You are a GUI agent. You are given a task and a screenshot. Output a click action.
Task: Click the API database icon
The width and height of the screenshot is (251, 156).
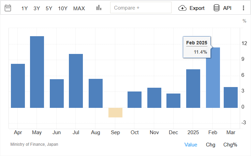click(x=216, y=8)
